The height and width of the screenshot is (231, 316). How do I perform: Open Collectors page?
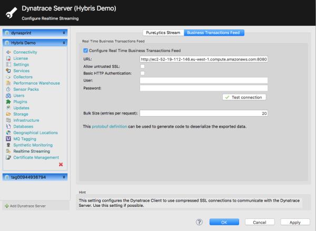(23, 77)
